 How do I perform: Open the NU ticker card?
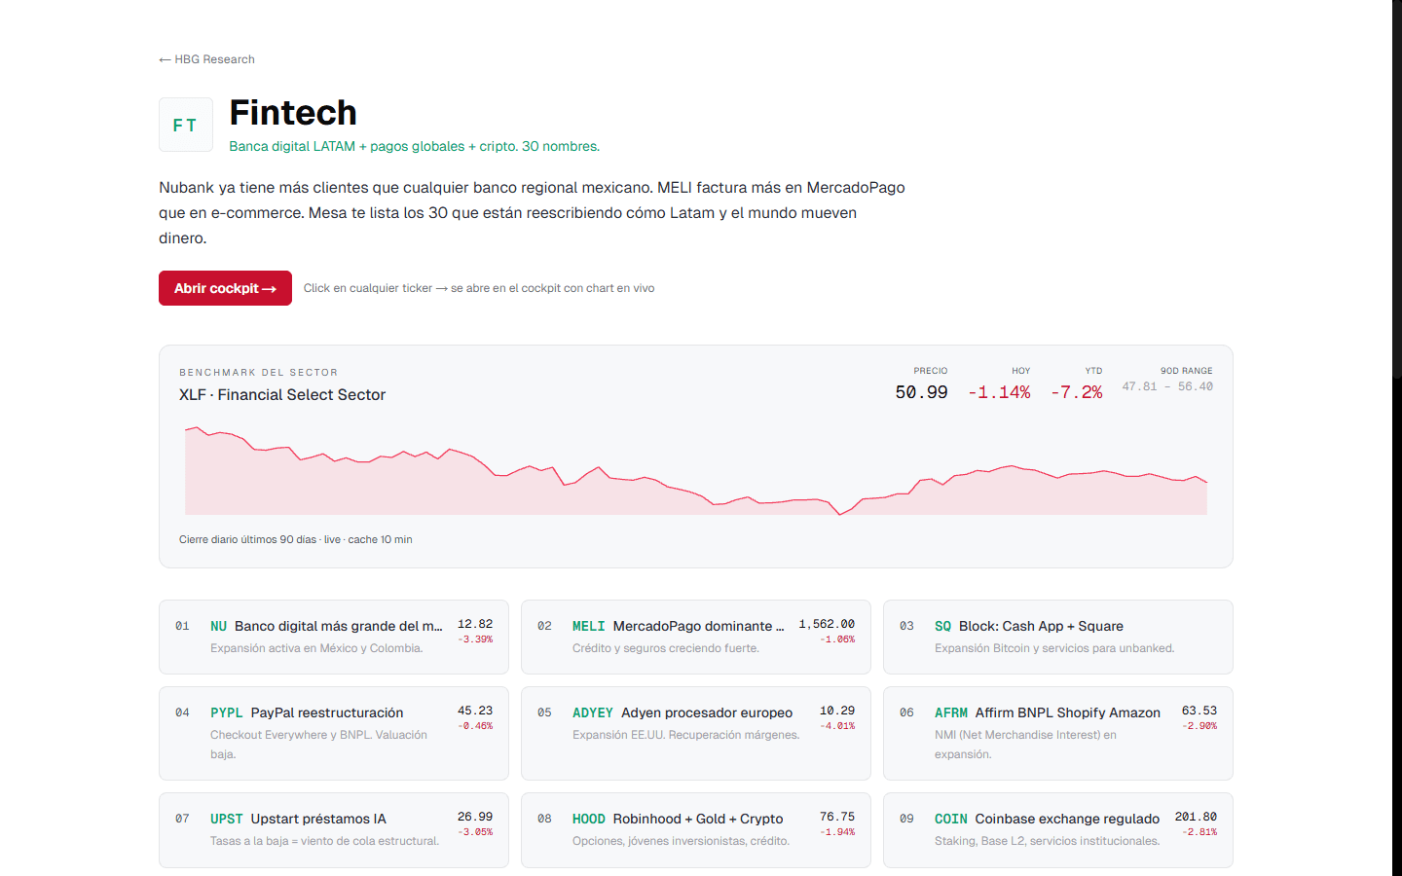point(334,637)
